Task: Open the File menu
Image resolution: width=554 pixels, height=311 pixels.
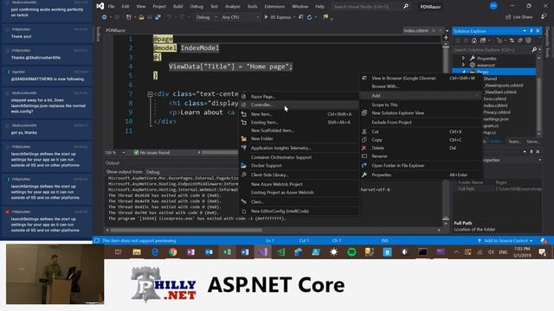Action: click(111, 6)
